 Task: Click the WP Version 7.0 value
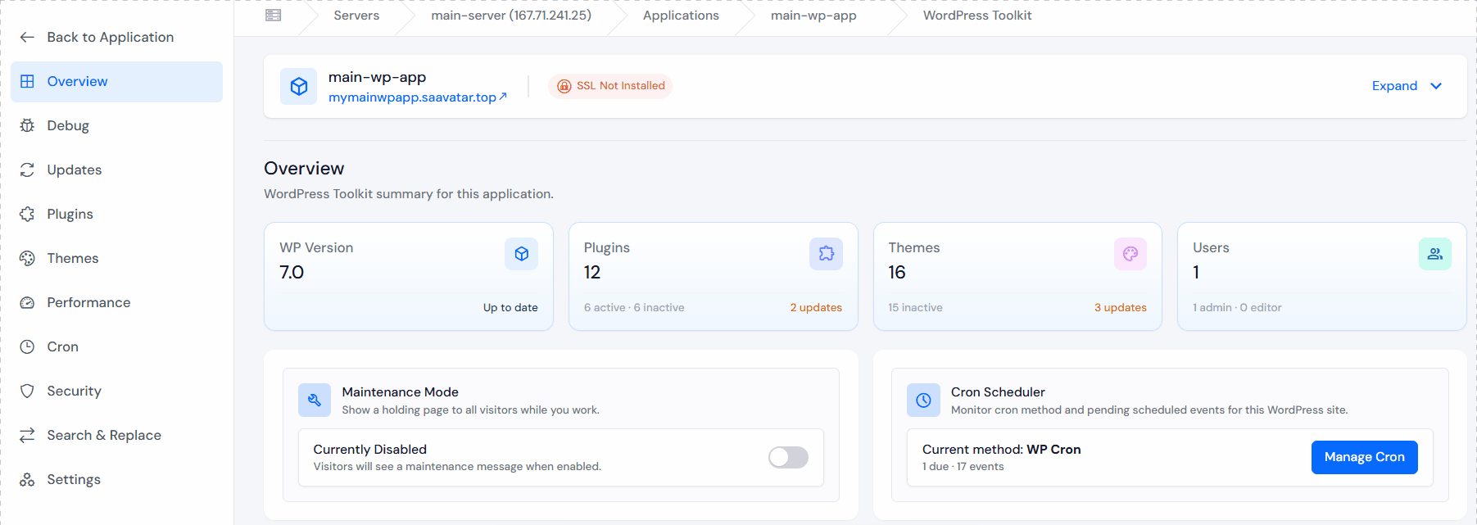pos(292,273)
